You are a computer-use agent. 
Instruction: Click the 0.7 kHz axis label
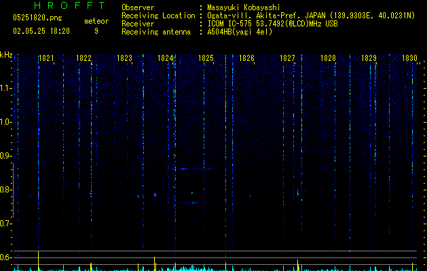tap(5, 224)
